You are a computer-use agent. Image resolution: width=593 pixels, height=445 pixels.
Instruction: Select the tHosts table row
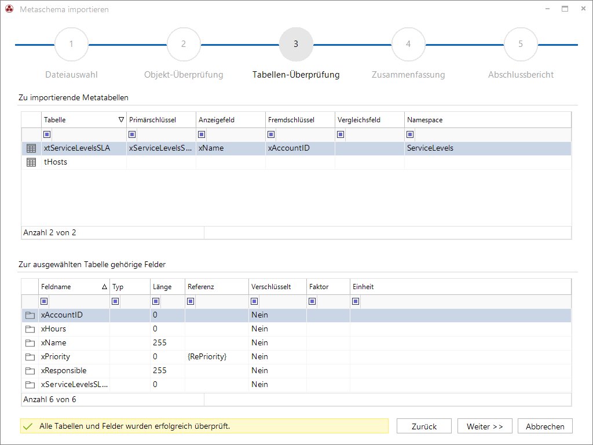point(296,162)
